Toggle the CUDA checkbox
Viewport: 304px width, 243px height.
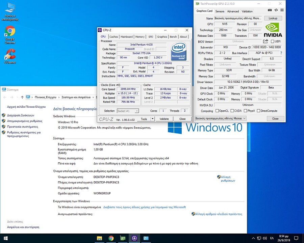(232, 111)
